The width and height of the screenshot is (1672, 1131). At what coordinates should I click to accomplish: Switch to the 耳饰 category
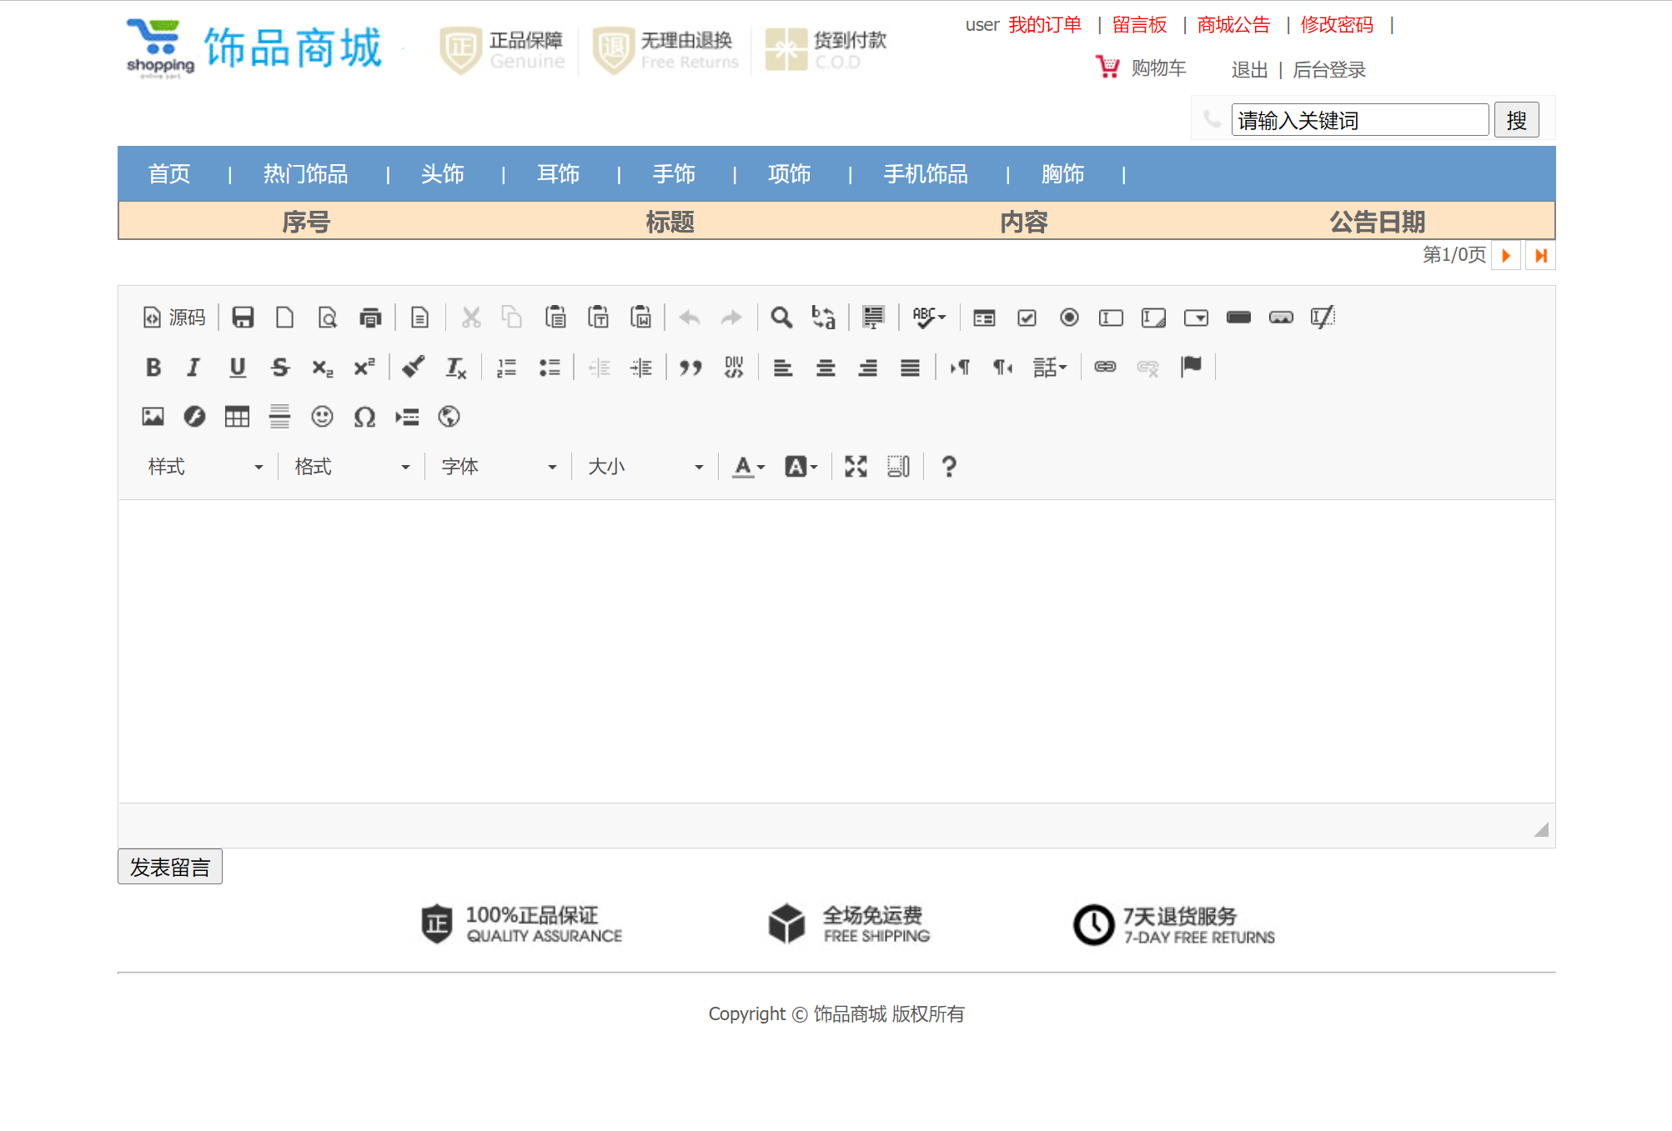coord(557,174)
